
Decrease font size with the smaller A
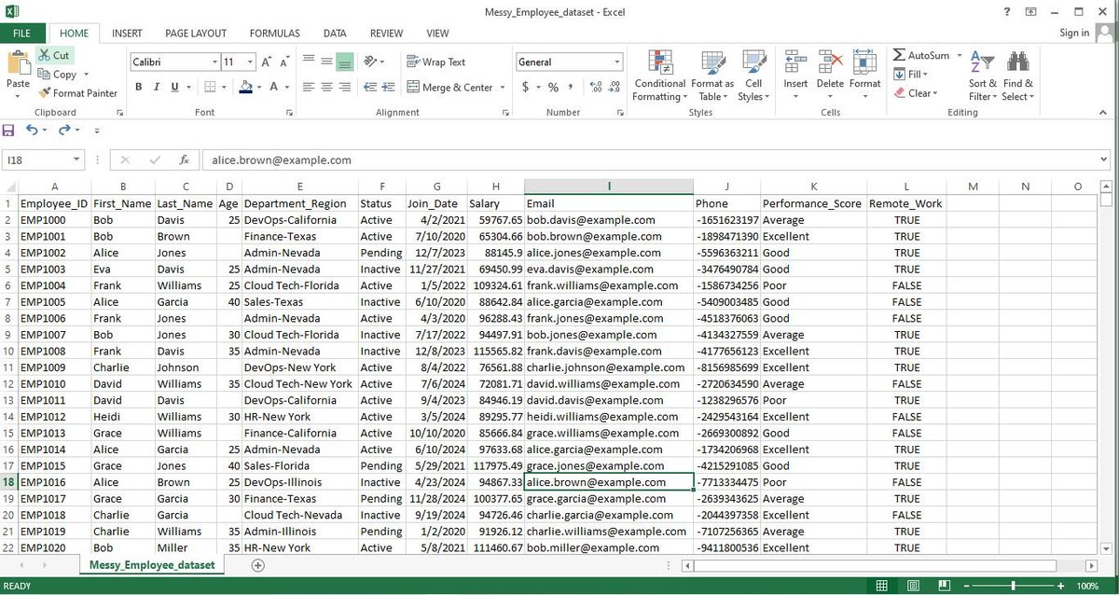(x=285, y=62)
